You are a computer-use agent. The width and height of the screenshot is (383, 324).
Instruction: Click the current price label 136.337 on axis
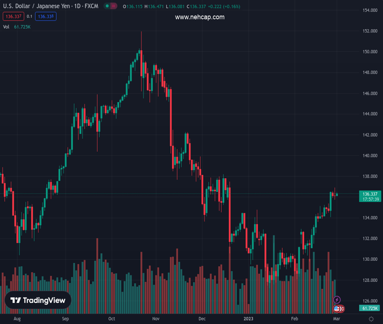coord(370,194)
